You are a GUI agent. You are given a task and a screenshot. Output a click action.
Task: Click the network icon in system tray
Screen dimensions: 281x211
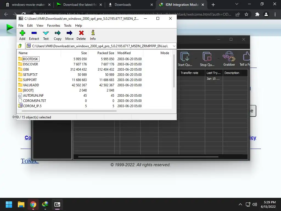tap(248, 204)
